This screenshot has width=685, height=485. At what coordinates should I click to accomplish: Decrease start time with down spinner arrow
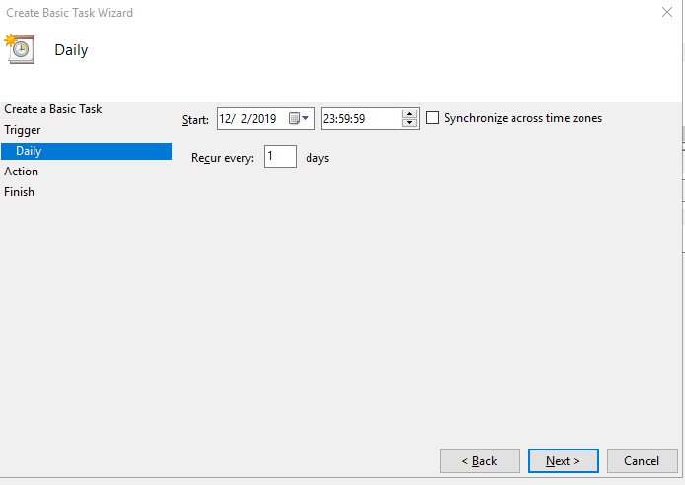click(410, 124)
